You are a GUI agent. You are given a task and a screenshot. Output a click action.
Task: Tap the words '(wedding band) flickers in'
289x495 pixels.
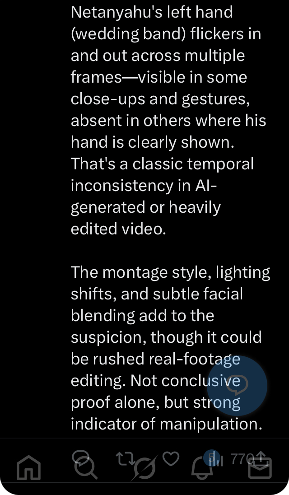pos(166,34)
